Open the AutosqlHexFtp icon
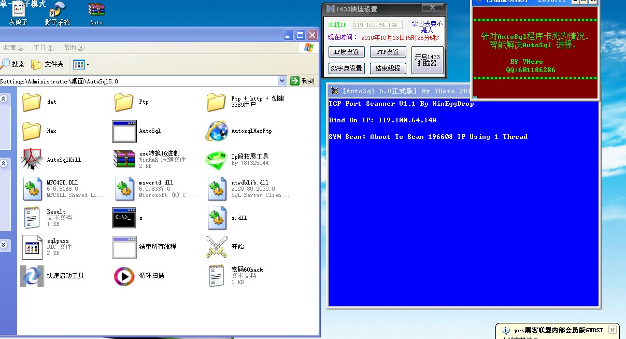626x339 pixels. pos(217,131)
